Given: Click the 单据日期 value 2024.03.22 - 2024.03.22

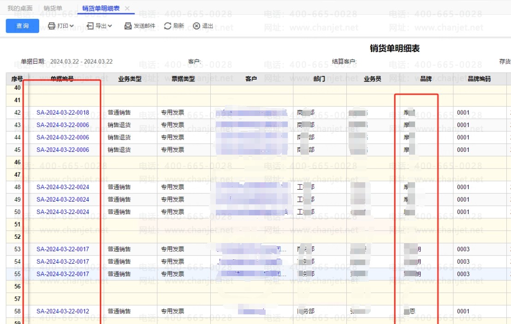Looking at the screenshot, I should tap(82, 62).
